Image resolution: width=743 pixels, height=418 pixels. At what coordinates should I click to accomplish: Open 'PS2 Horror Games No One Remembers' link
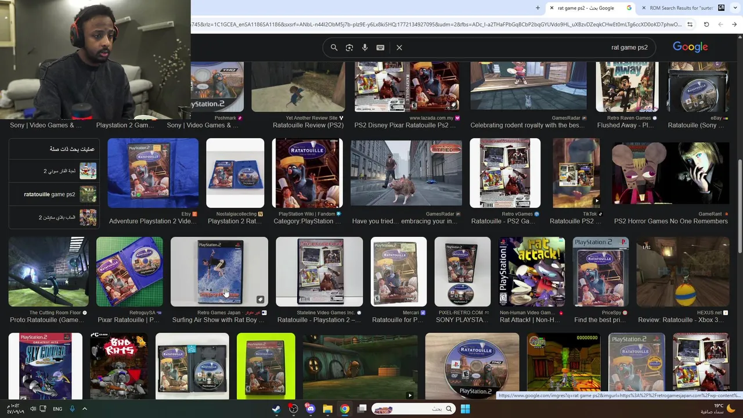(670, 221)
